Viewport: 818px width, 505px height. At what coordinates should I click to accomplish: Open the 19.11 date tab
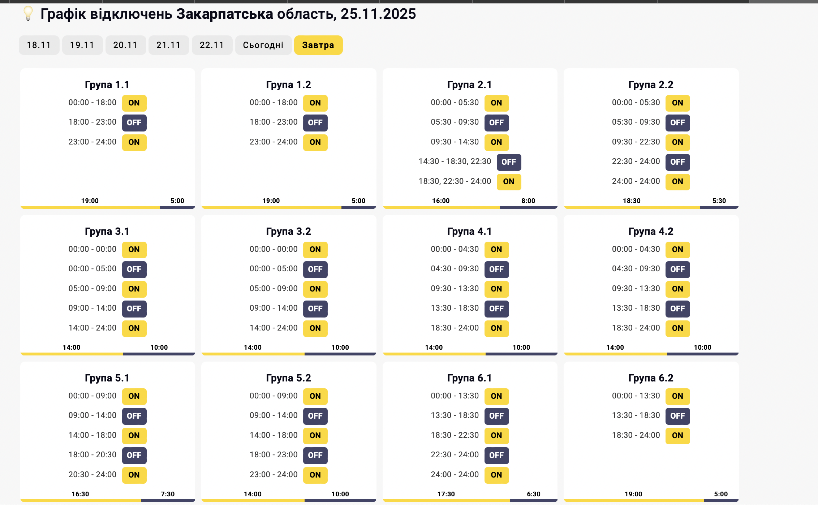tap(82, 45)
